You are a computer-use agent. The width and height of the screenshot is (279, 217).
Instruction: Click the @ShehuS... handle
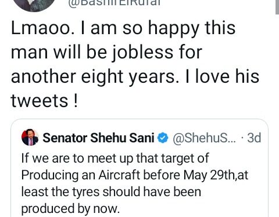click(x=204, y=138)
